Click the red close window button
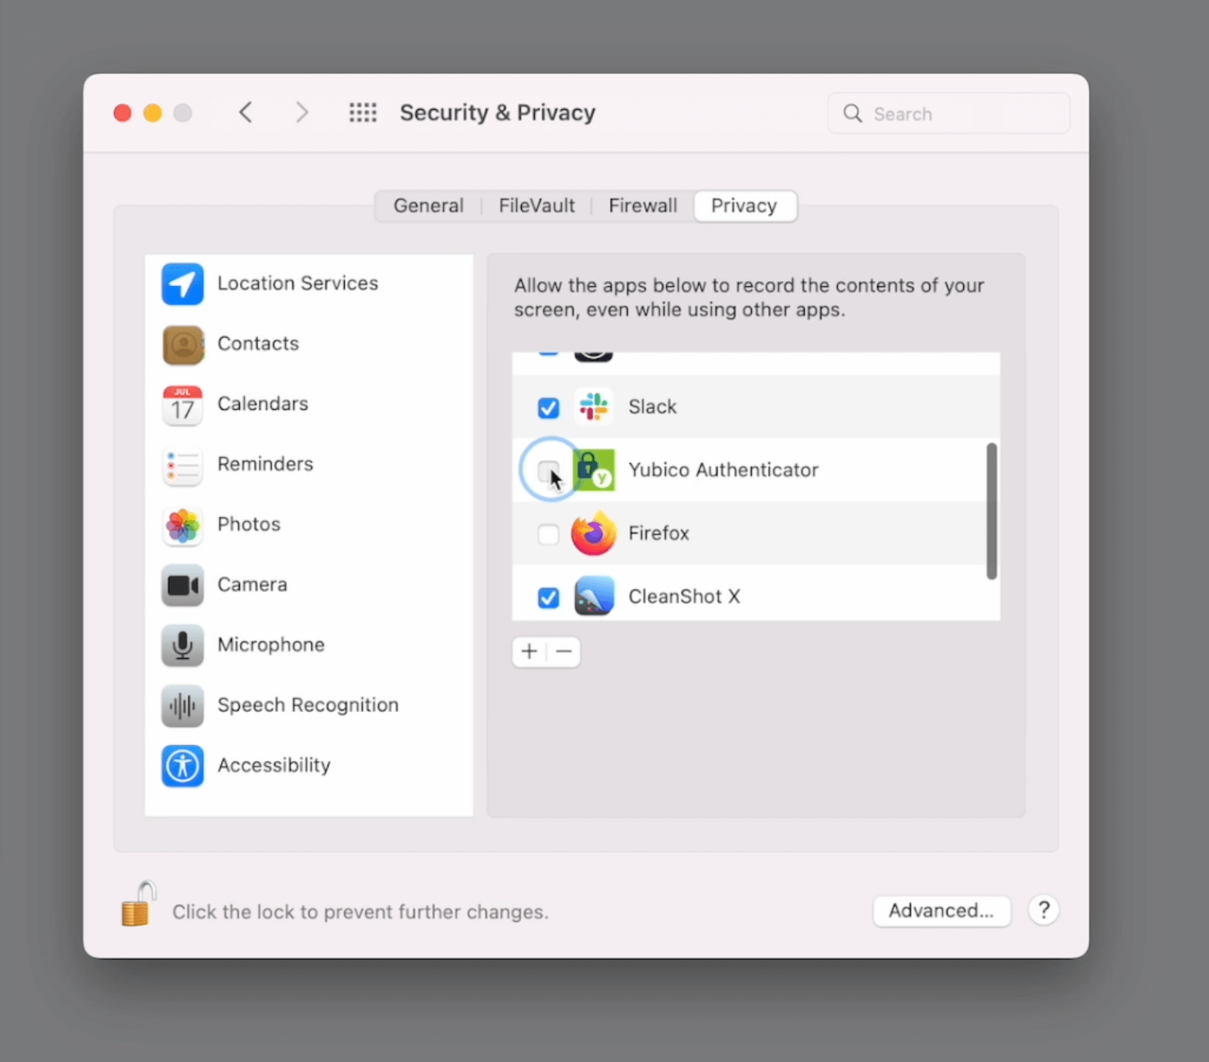The height and width of the screenshot is (1062, 1209). [x=123, y=113]
